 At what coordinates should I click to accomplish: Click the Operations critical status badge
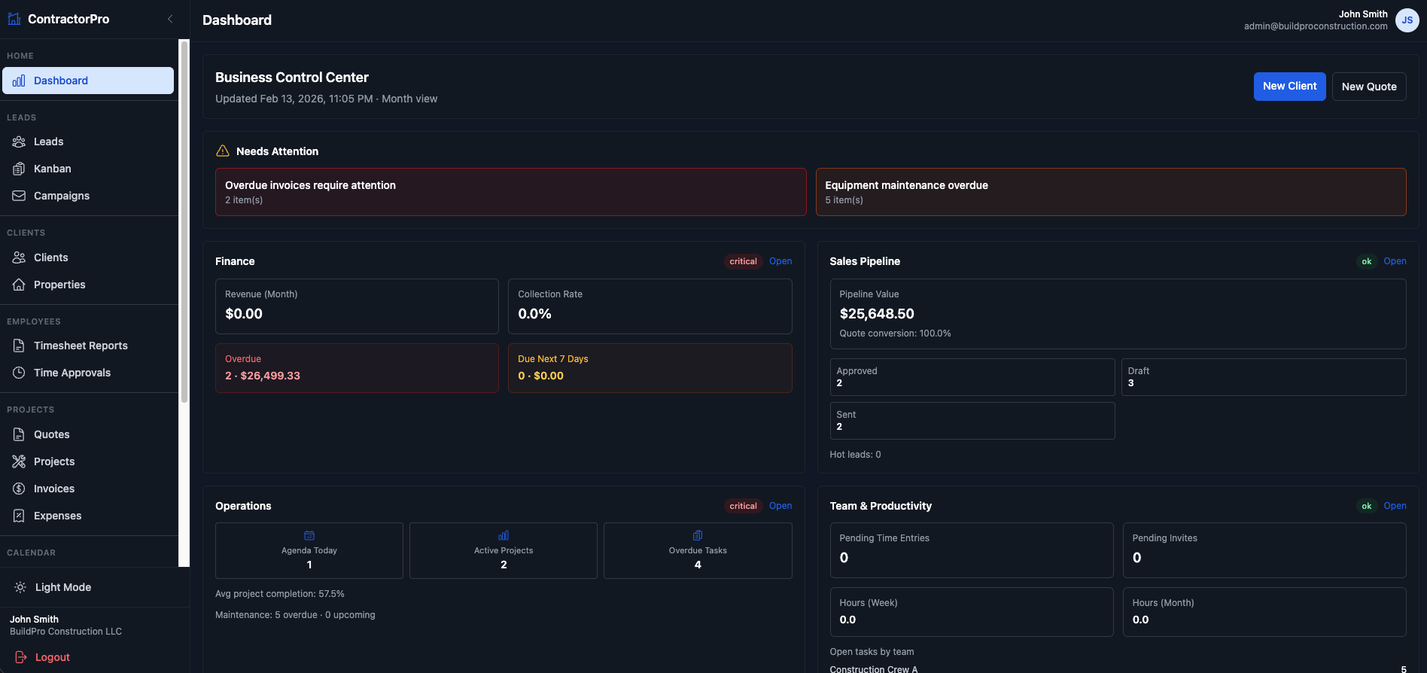(743, 506)
